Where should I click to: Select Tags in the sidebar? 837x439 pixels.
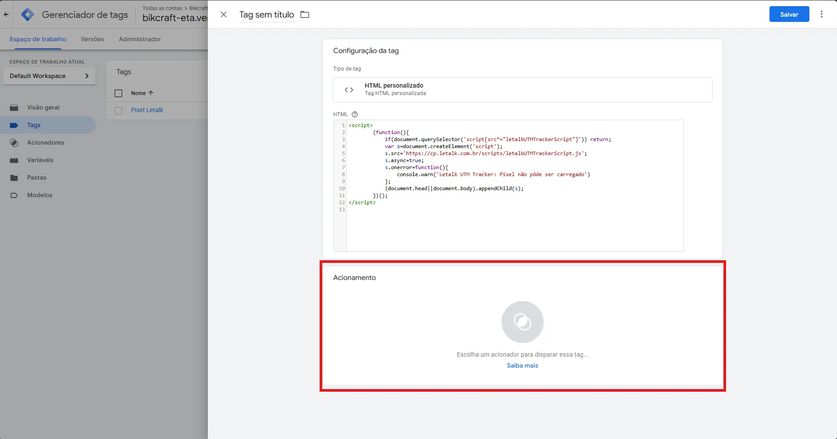click(x=48, y=125)
